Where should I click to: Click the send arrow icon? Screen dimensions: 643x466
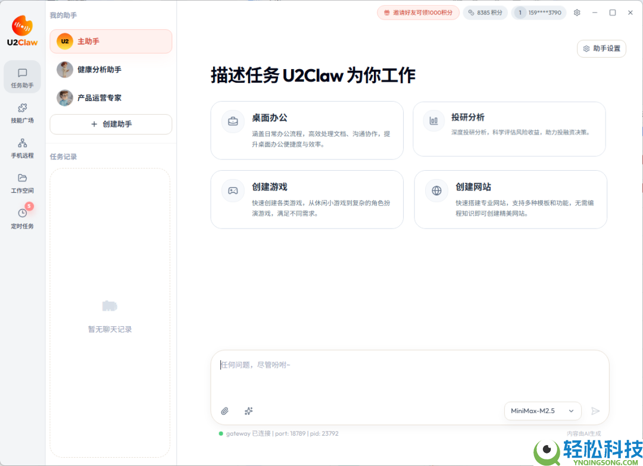click(595, 411)
